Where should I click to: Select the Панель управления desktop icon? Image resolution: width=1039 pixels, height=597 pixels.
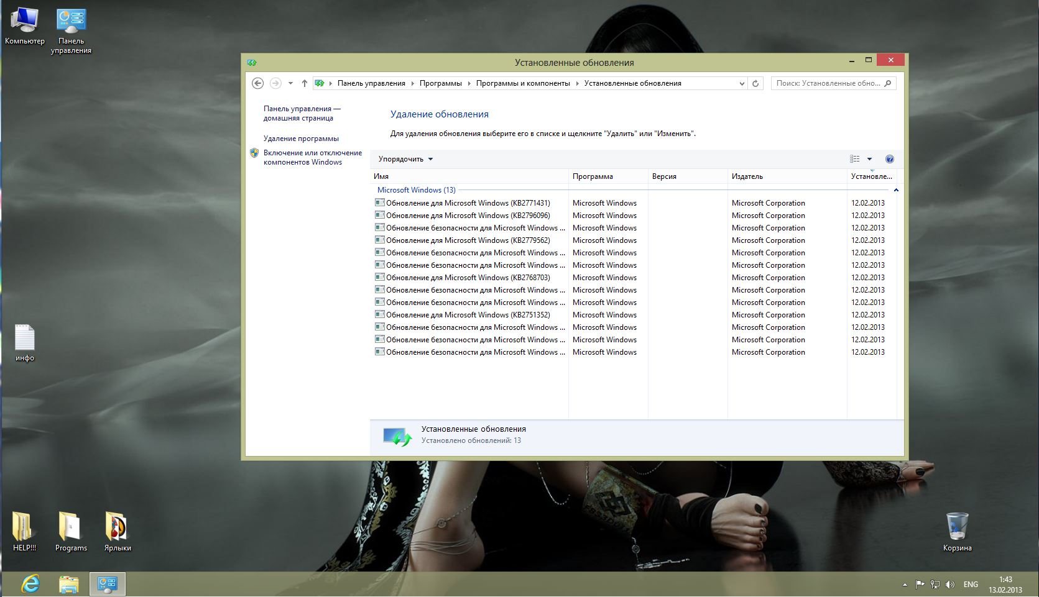[x=71, y=31]
